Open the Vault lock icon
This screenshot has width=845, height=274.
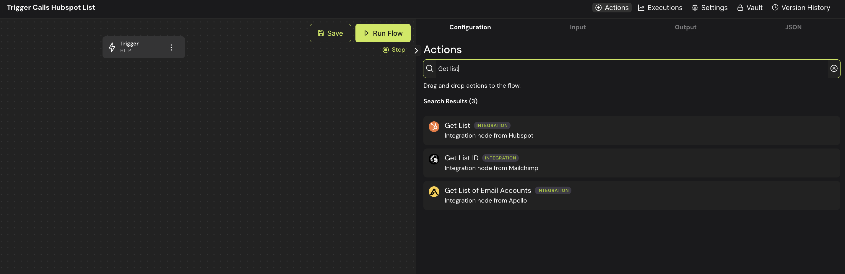tap(750, 8)
